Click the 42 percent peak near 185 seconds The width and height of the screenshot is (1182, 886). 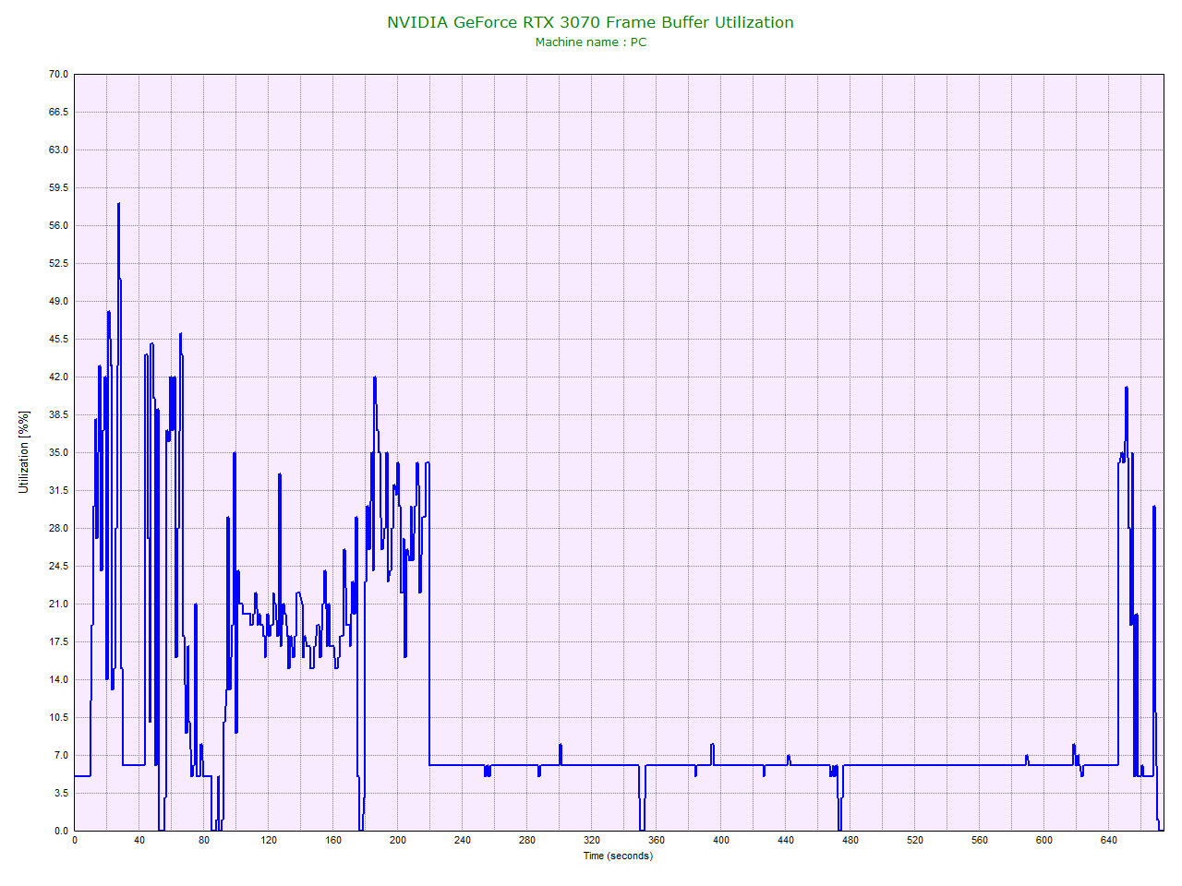(x=375, y=377)
